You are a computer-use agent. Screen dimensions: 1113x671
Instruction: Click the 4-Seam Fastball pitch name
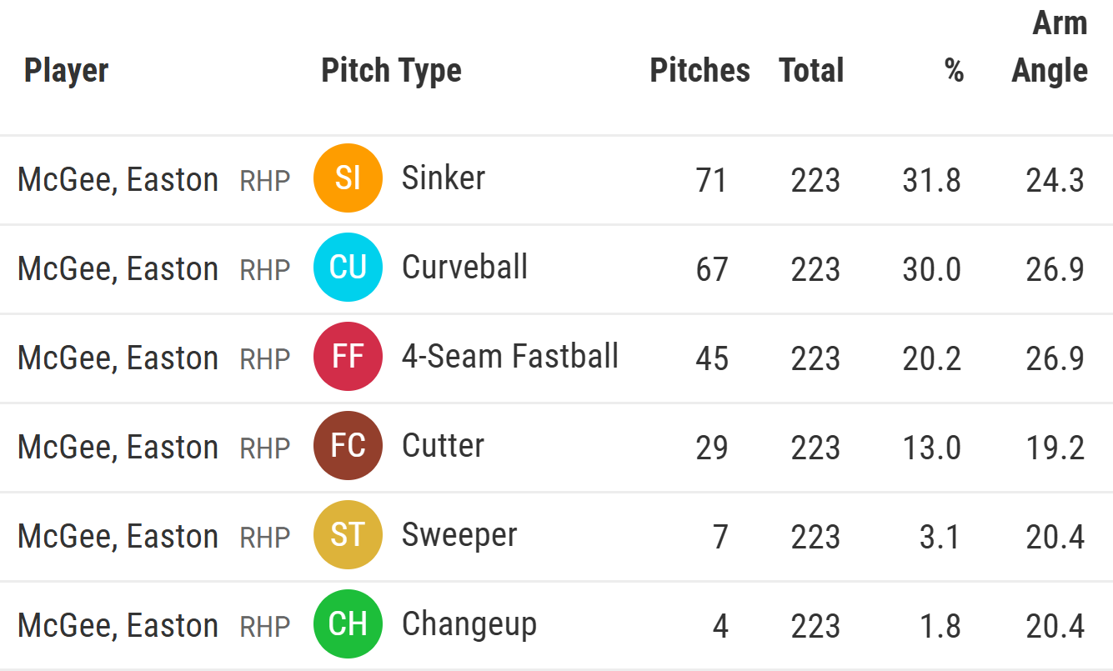509,357
